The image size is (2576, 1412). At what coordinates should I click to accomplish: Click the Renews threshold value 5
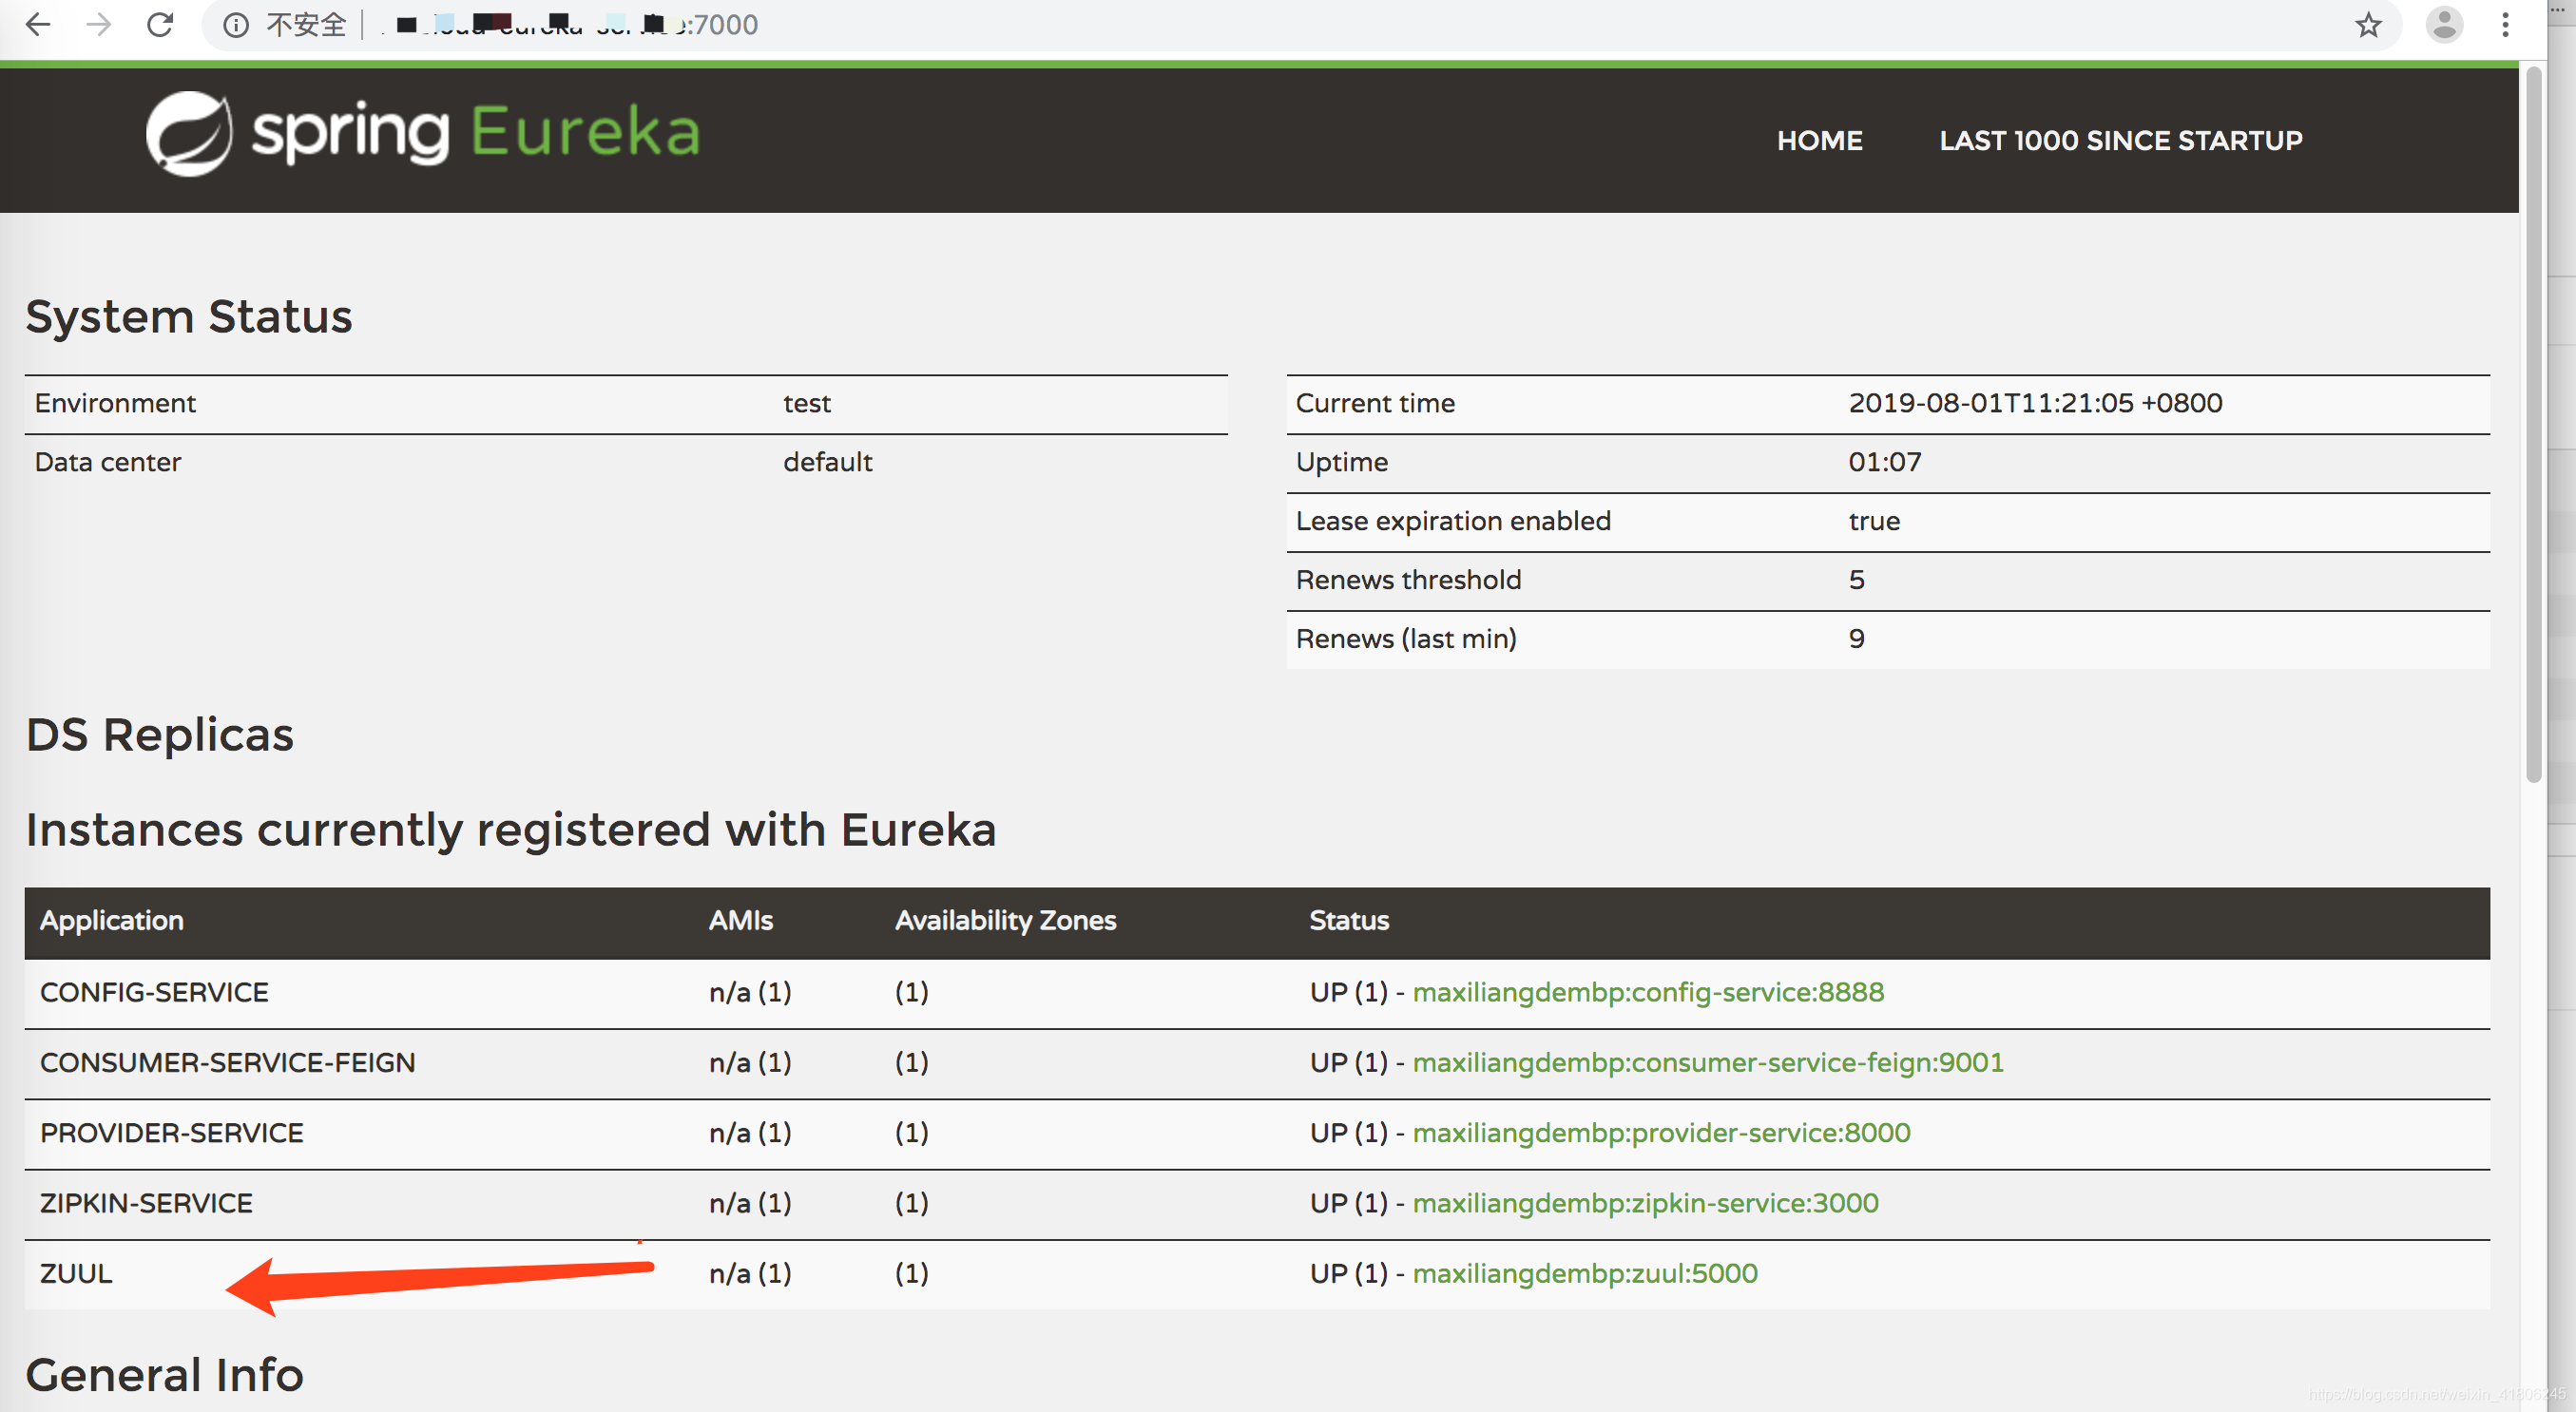pos(1856,581)
